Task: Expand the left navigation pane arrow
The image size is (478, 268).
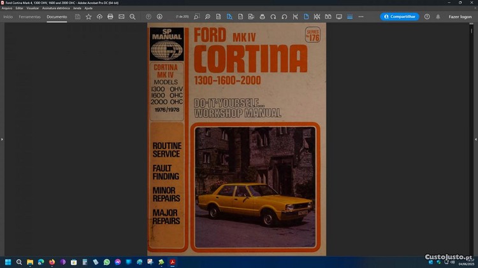Action: [2, 139]
